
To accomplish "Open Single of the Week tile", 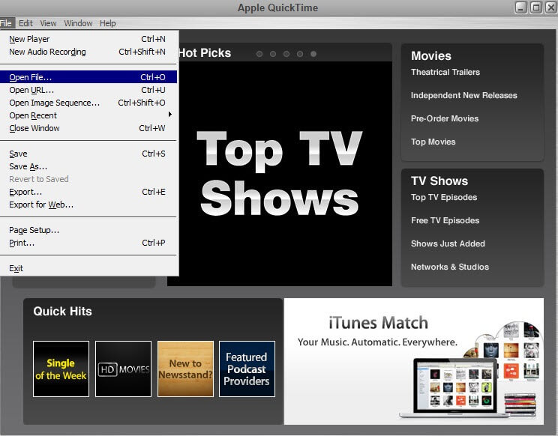I will (61, 369).
